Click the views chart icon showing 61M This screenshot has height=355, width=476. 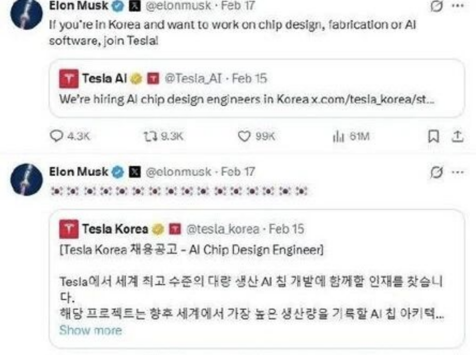(337, 137)
